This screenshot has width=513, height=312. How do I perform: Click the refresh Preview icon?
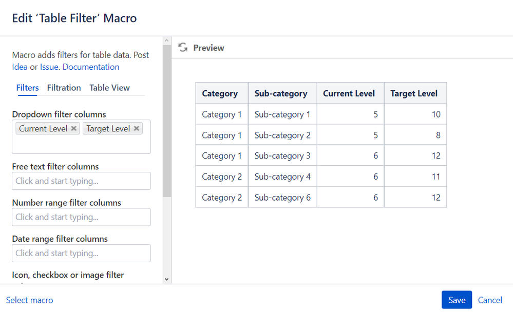click(x=183, y=48)
